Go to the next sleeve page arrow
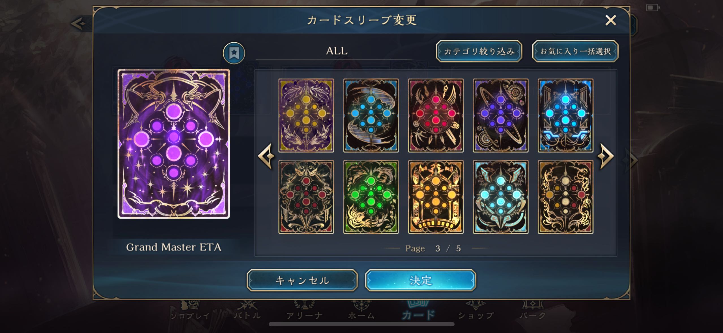 coord(606,156)
